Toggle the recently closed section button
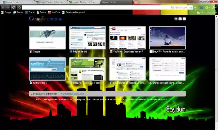218x130 pixels. (184, 19)
